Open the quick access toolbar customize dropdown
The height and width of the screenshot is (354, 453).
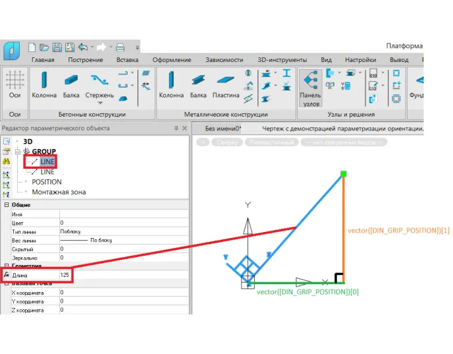pyautogui.click(x=137, y=47)
